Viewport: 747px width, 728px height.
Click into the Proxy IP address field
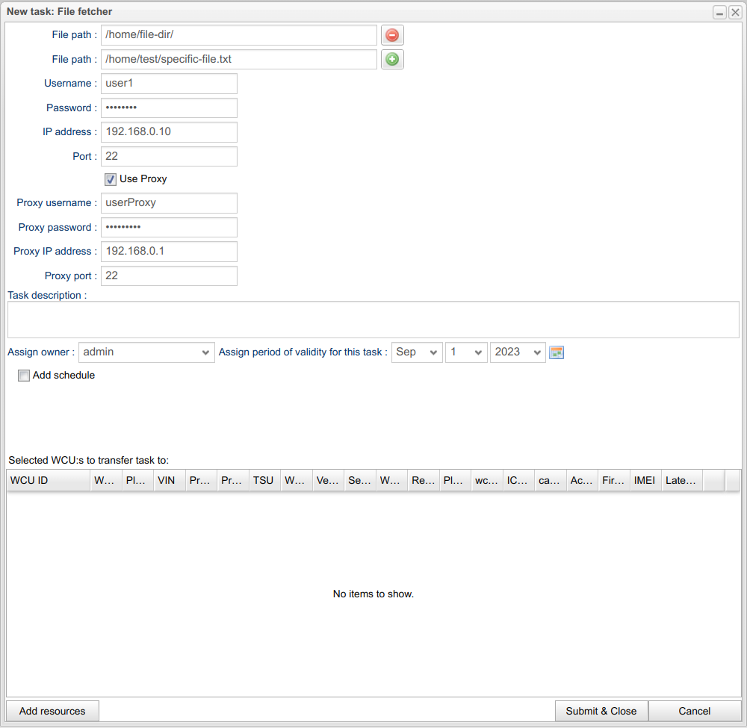point(169,252)
